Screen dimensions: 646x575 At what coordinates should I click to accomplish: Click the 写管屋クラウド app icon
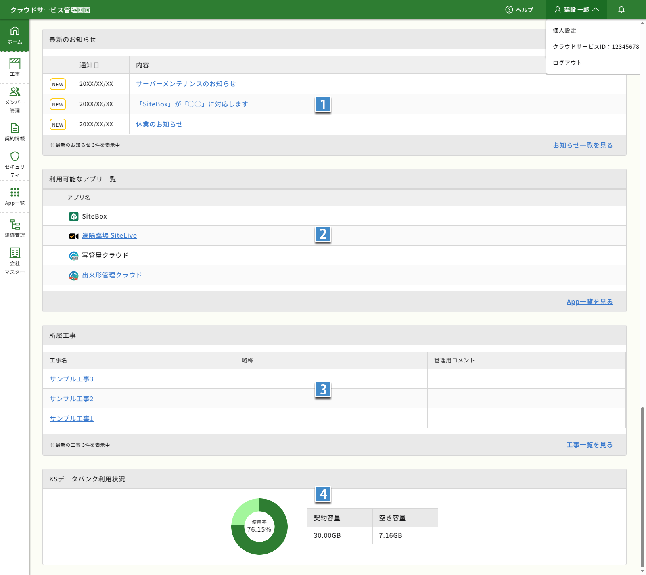click(74, 256)
